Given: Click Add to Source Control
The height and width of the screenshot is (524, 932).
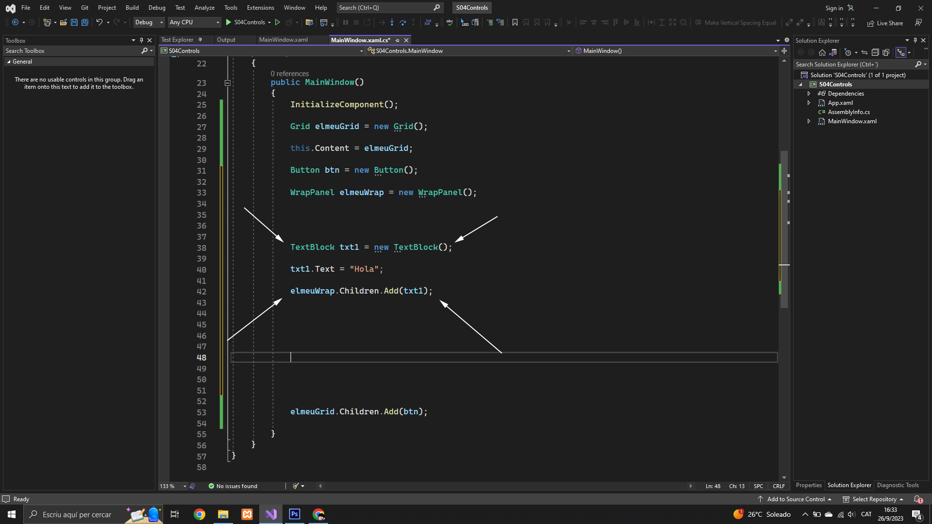Looking at the screenshot, I should tap(796, 499).
